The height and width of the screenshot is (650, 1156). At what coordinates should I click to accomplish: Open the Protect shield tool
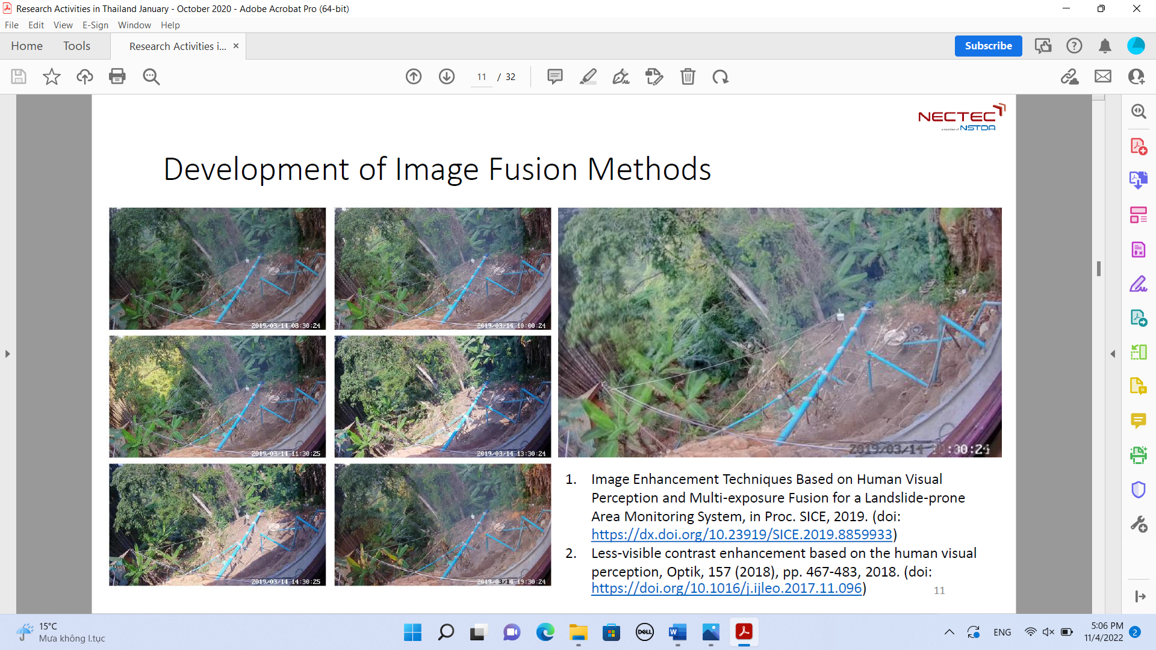pyautogui.click(x=1138, y=490)
